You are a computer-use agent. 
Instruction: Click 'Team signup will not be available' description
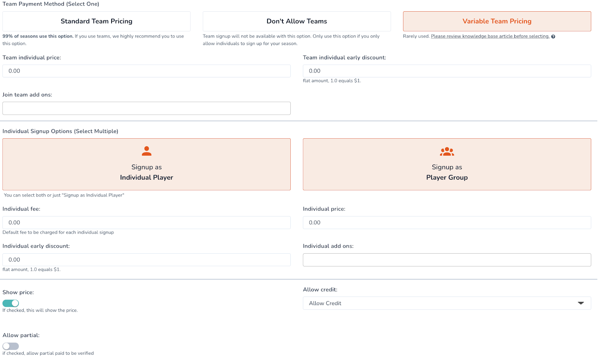coord(291,40)
